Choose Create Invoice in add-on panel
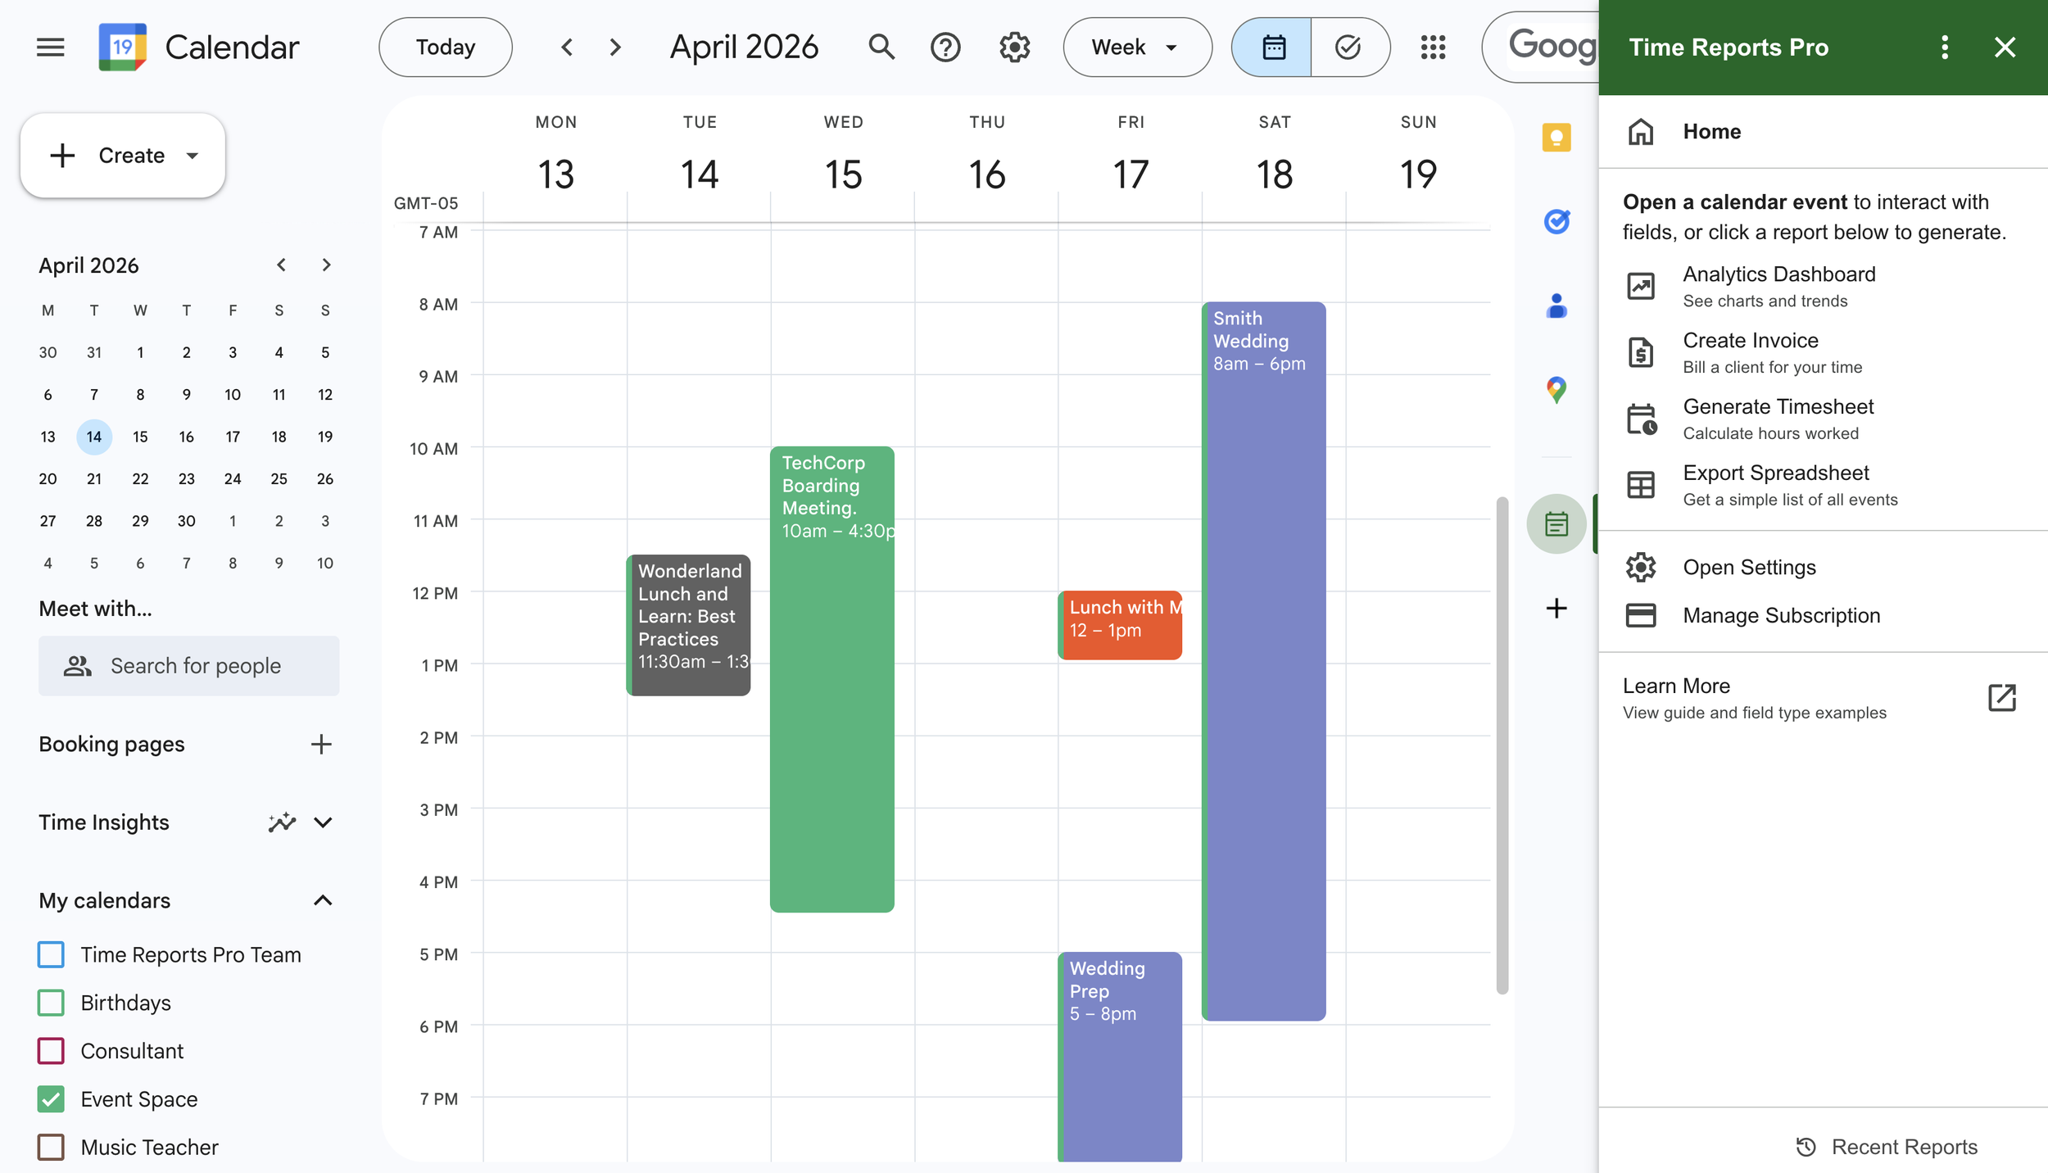This screenshot has height=1173, width=2048. 1750,352
